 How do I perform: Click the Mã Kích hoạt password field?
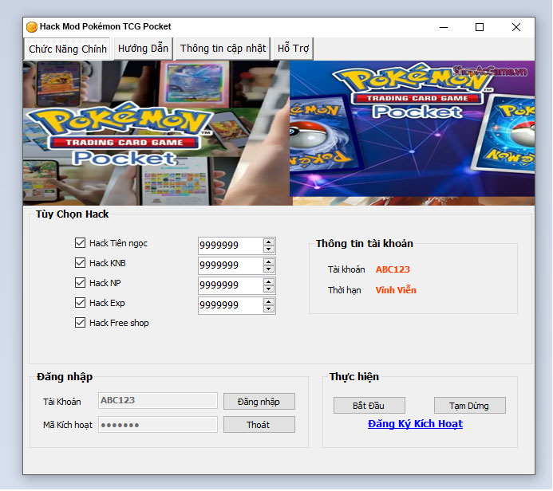158,425
